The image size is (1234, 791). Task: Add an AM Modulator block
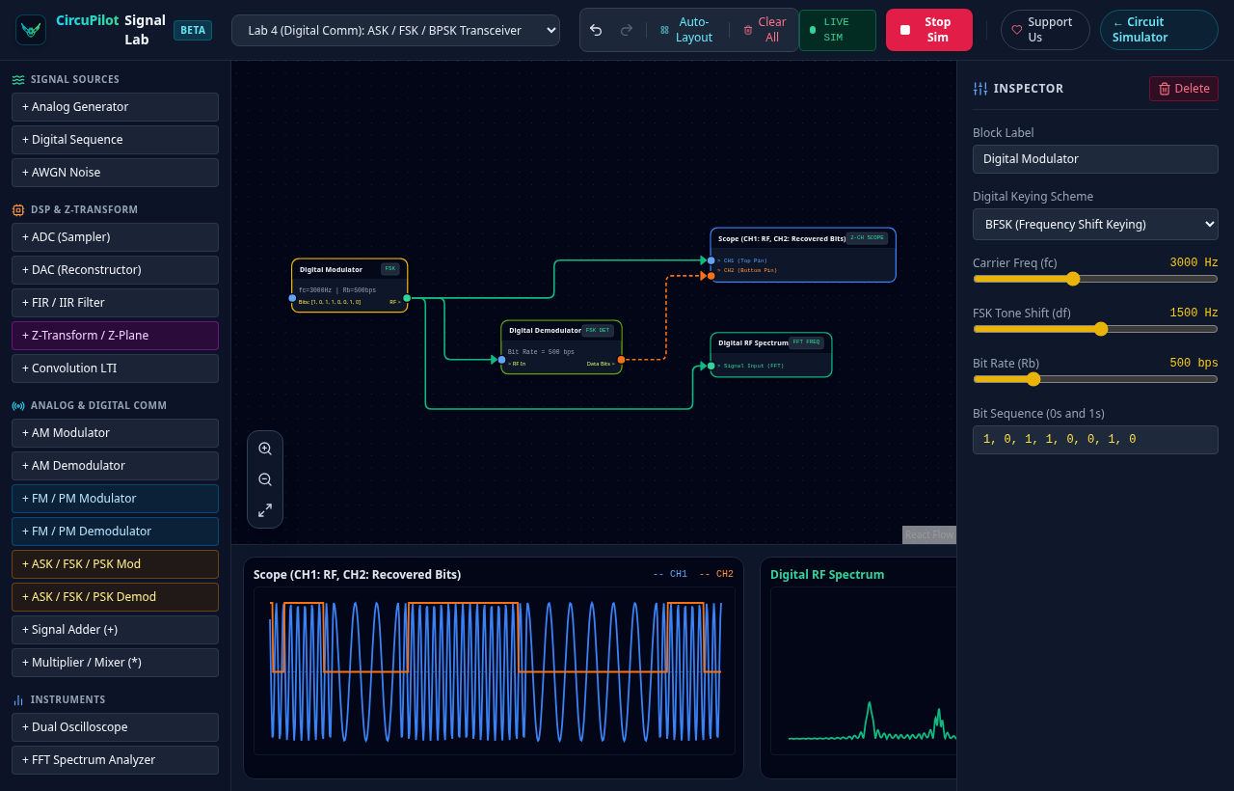click(x=116, y=433)
